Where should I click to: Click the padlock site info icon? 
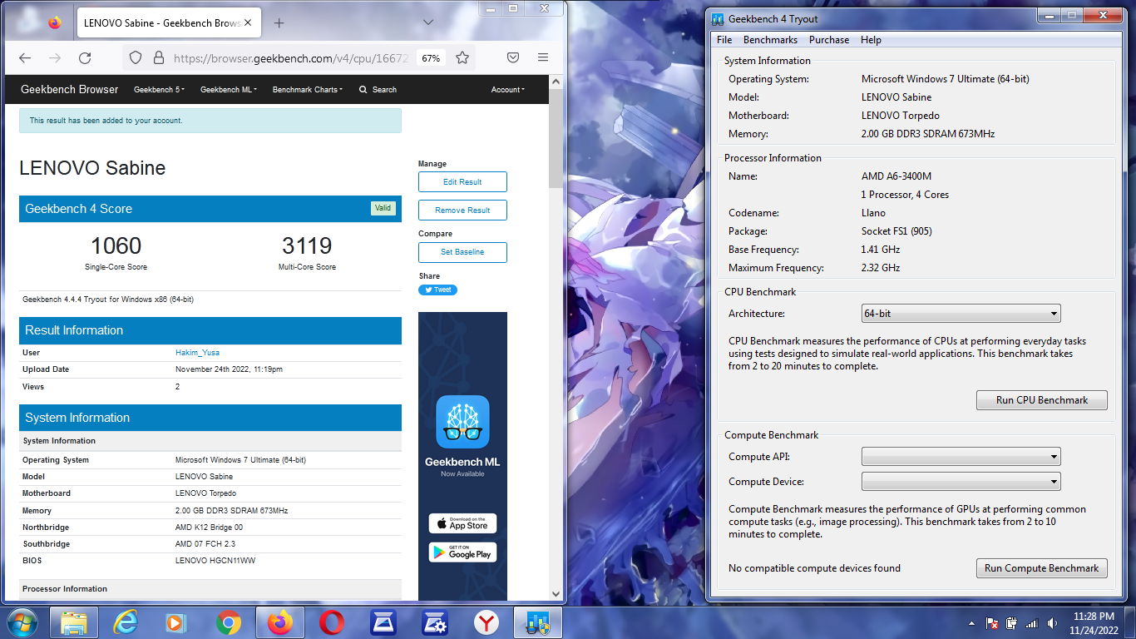pyautogui.click(x=159, y=58)
